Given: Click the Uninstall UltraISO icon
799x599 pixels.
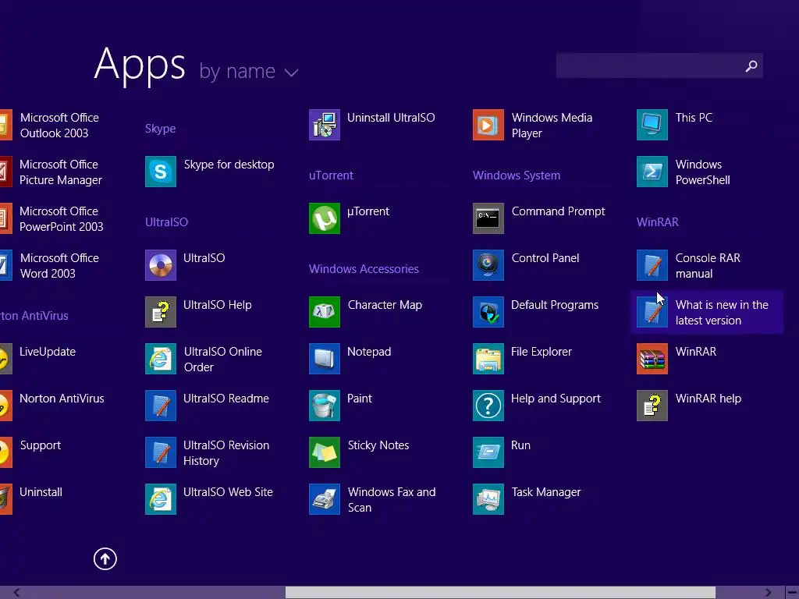Looking at the screenshot, I should [325, 125].
